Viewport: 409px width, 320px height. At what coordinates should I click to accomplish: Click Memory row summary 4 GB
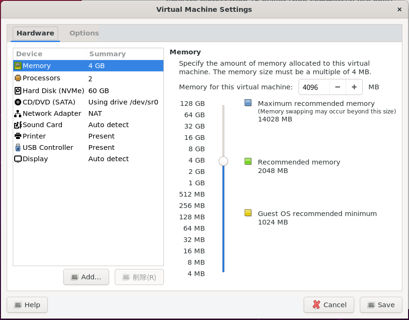coord(96,66)
